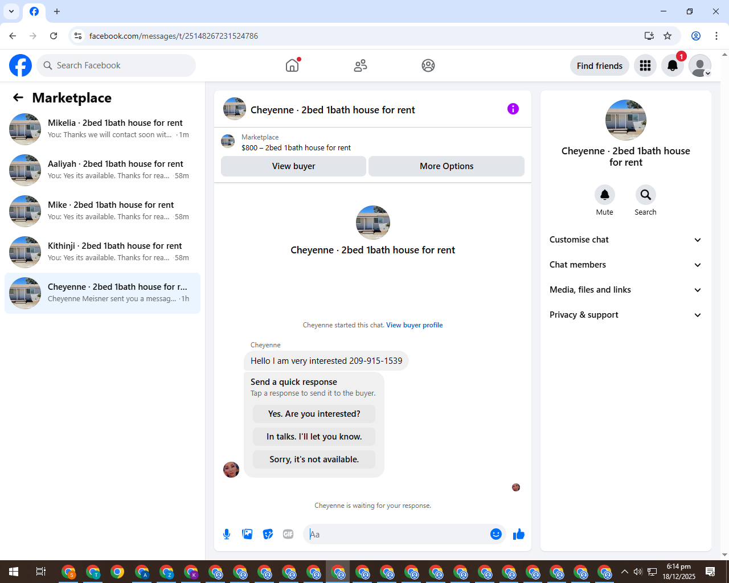Click Find friends button
Viewport: 729px width, 583px height.
(x=600, y=65)
